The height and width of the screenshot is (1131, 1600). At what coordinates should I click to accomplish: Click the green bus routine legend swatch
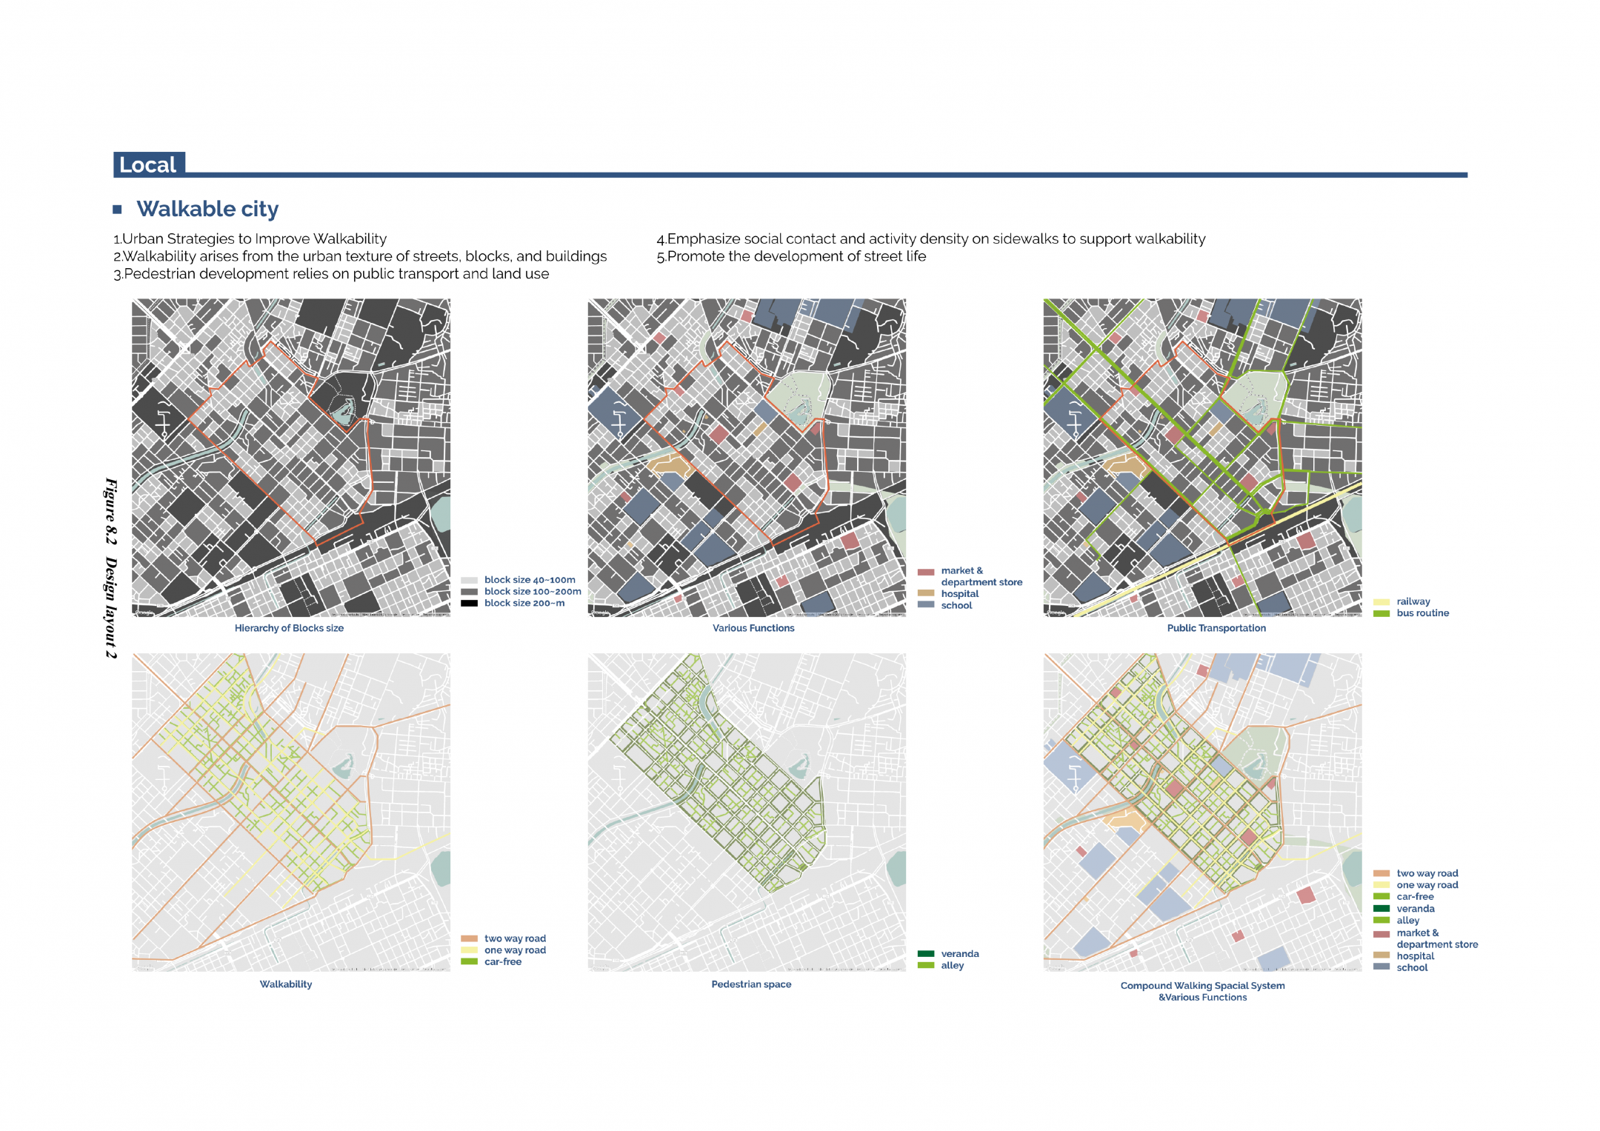click(x=1381, y=613)
